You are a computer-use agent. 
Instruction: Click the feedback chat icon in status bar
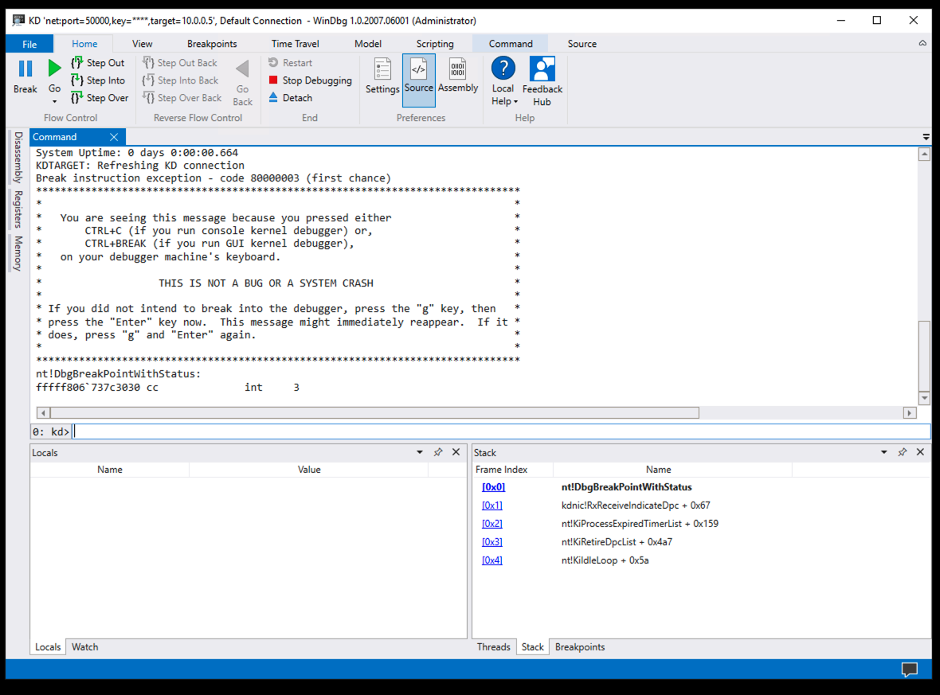click(910, 670)
